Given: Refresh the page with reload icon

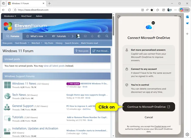Looking at the screenshot, I should [9, 10].
